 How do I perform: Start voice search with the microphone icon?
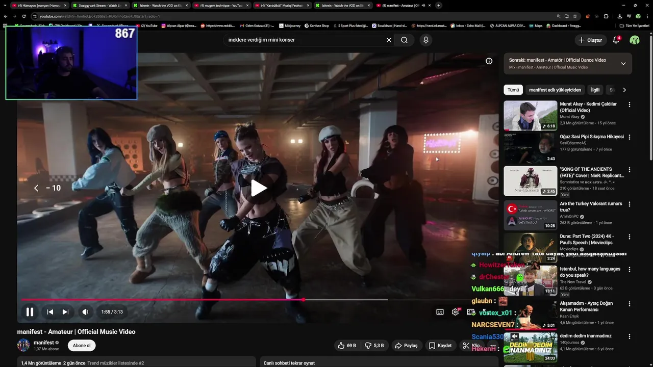point(425,40)
